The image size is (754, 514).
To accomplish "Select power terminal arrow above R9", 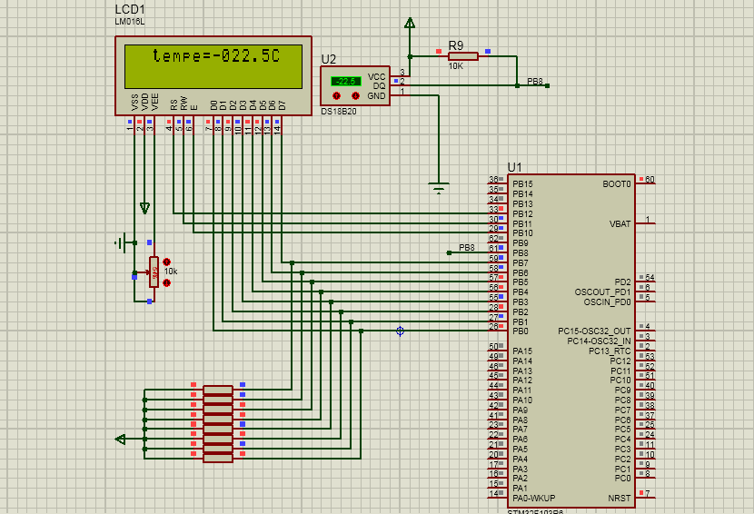I will 410,23.
